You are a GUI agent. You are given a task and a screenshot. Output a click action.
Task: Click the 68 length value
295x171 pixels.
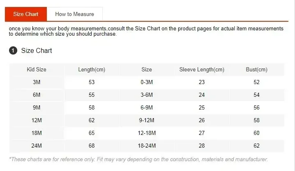(x=92, y=146)
